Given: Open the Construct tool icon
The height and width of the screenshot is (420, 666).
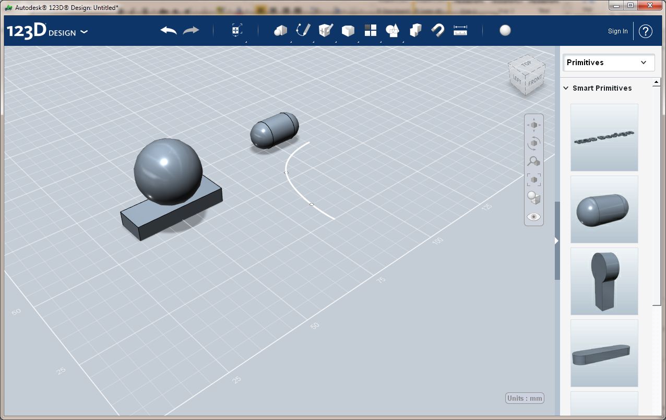Looking at the screenshot, I should (326, 31).
